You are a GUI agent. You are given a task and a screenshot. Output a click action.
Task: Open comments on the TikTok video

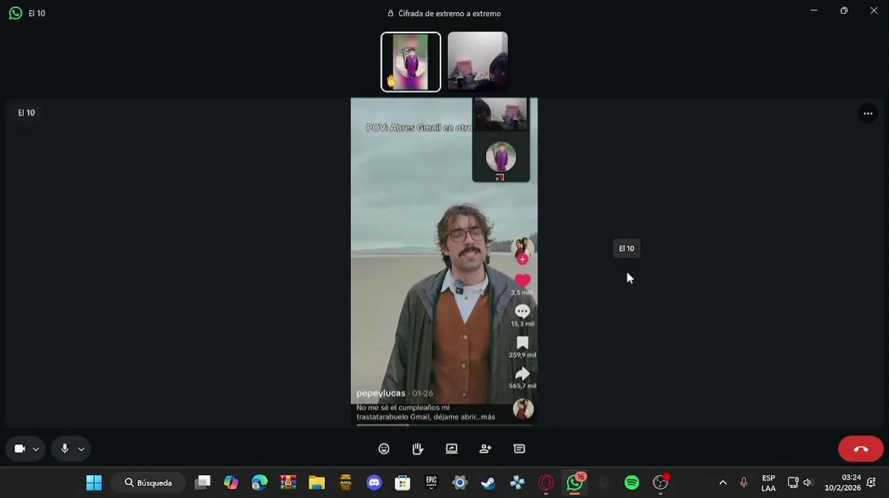pos(522,312)
